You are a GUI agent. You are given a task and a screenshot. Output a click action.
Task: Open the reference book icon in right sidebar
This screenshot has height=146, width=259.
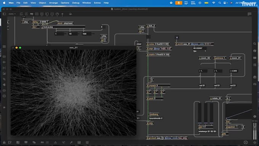[x=254, y=58]
